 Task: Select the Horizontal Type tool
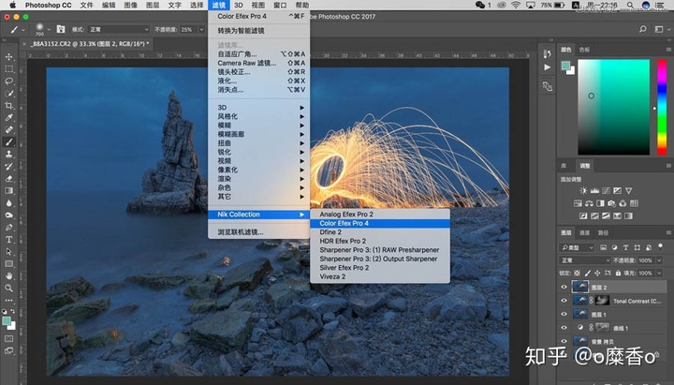[x=8, y=239]
